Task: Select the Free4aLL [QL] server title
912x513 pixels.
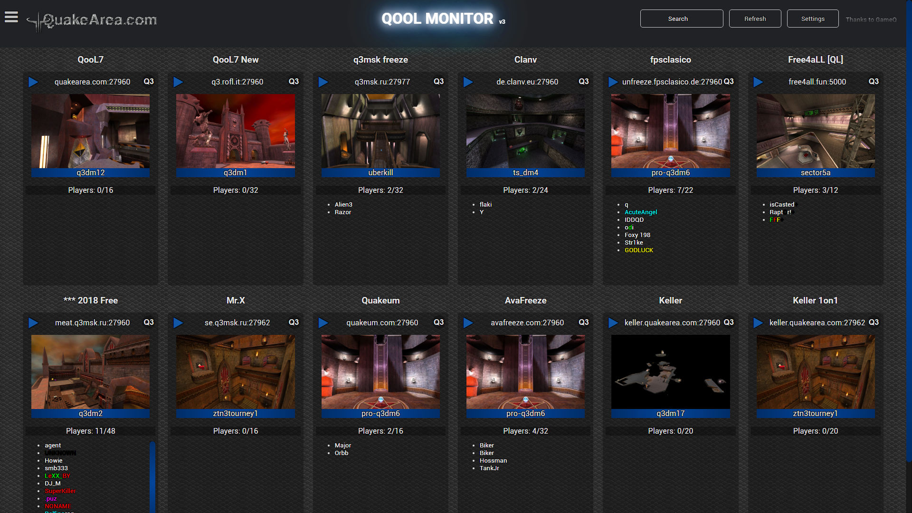Action: [816, 60]
